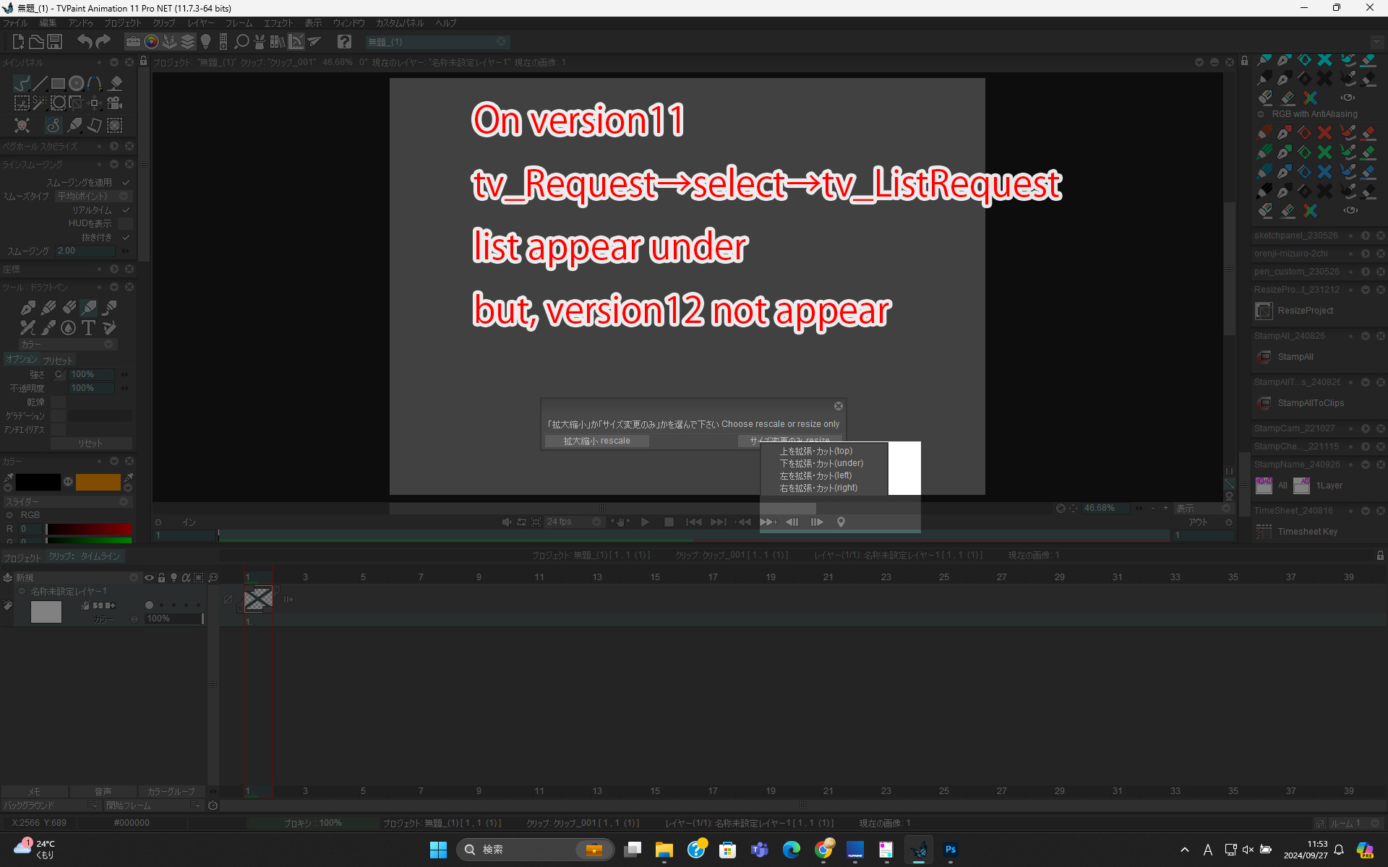The width and height of the screenshot is (1388, 867).
Task: Click the カラーグループ button below the timeline
Action: pos(171,792)
